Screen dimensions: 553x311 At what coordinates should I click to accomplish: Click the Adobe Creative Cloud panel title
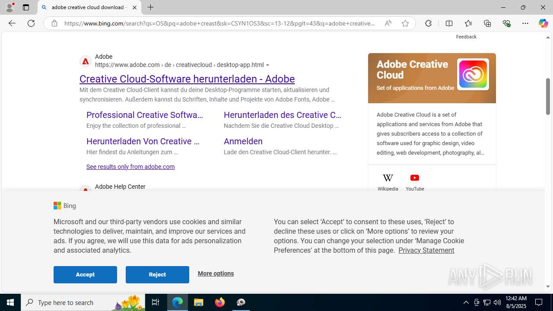pos(412,70)
